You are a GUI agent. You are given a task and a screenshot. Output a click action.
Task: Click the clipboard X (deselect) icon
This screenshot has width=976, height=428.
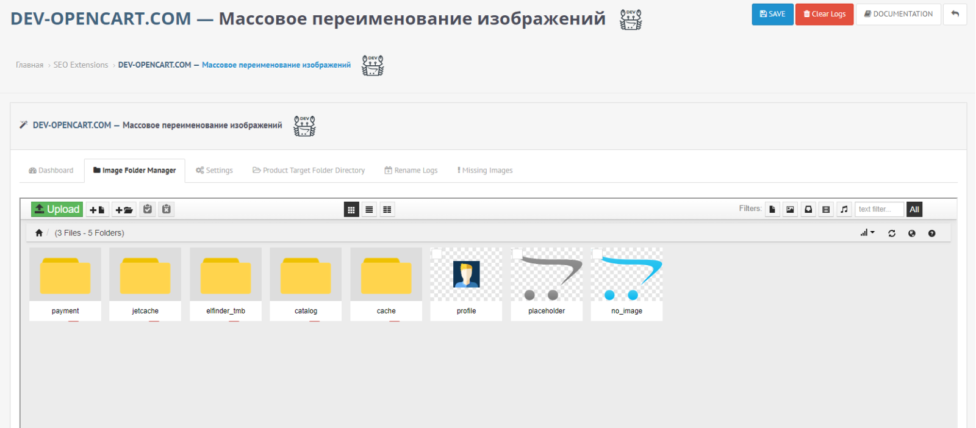pyautogui.click(x=167, y=209)
